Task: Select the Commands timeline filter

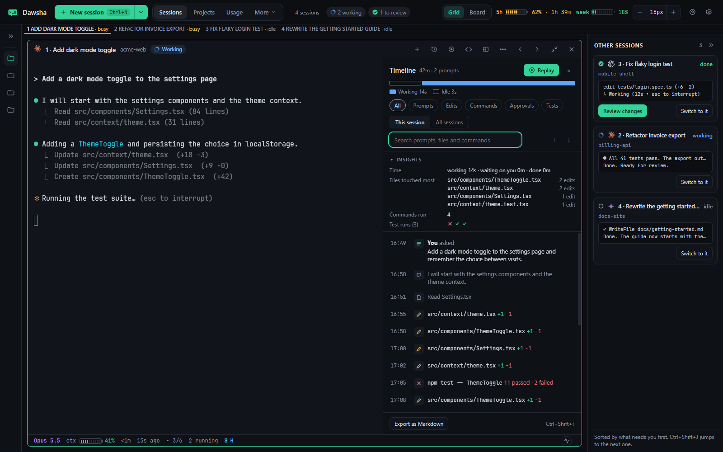Action: pyautogui.click(x=484, y=105)
